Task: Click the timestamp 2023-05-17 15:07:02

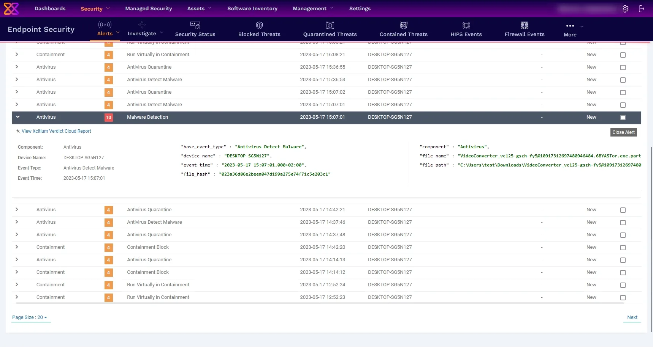Action: pyautogui.click(x=322, y=92)
